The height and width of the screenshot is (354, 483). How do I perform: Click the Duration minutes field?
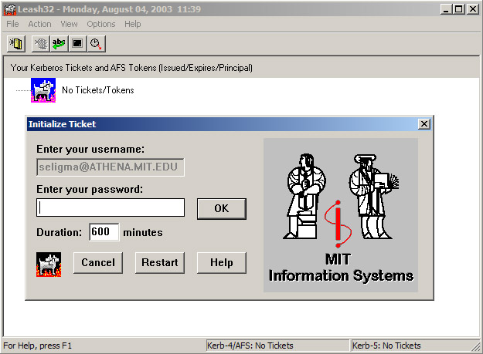point(104,232)
